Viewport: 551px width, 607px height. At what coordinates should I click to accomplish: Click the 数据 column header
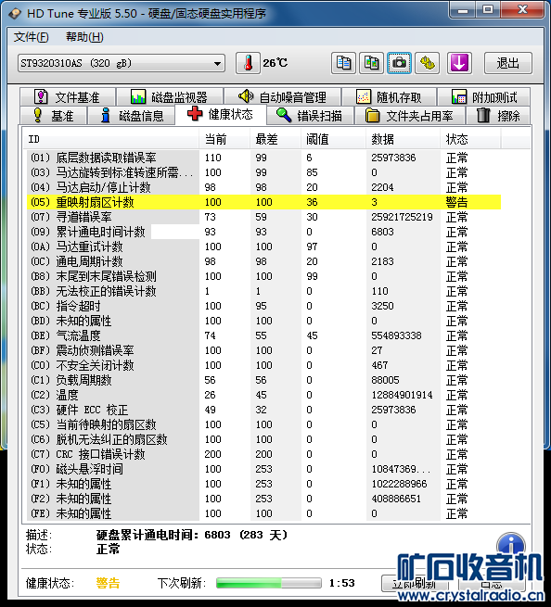point(403,139)
